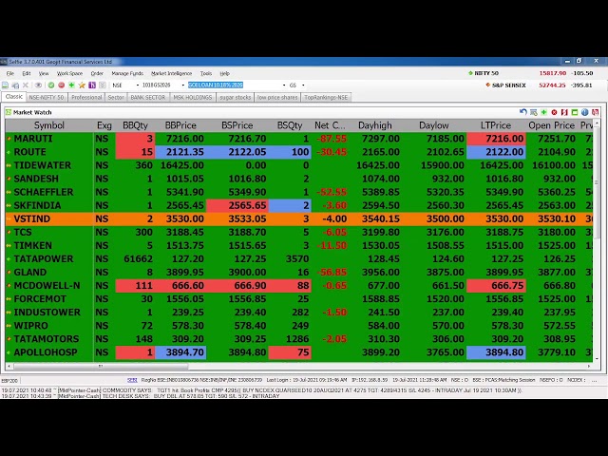The height and width of the screenshot is (456, 608).
Task: Click the red circle X icon in Market Watch
Action: click(554, 112)
